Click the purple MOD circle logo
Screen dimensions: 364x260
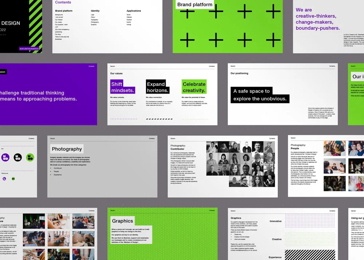[5, 157]
